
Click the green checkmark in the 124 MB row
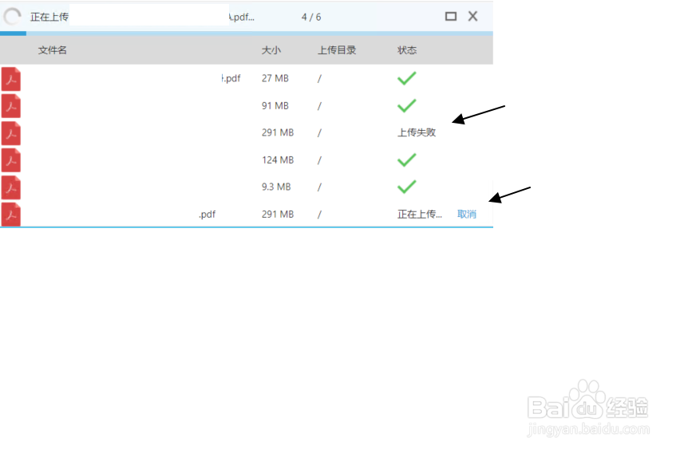click(407, 160)
